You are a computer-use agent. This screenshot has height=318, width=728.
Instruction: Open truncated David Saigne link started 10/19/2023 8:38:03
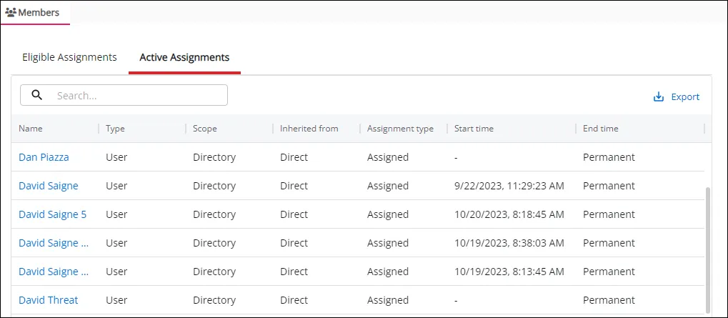pos(54,243)
